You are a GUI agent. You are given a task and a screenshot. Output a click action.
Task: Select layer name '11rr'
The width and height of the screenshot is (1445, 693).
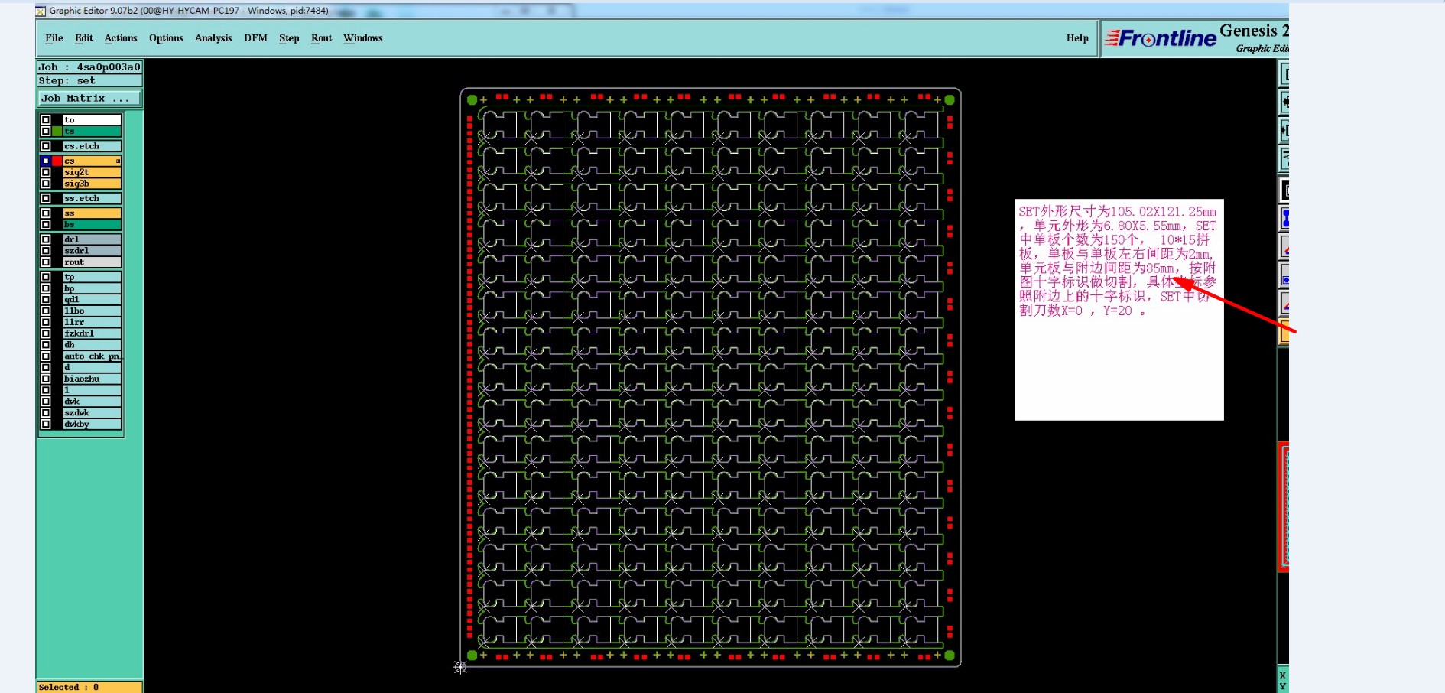[x=92, y=322]
